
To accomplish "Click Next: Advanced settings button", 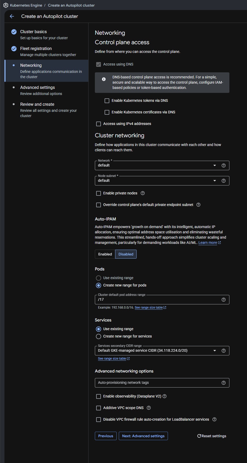I will [x=143, y=436].
